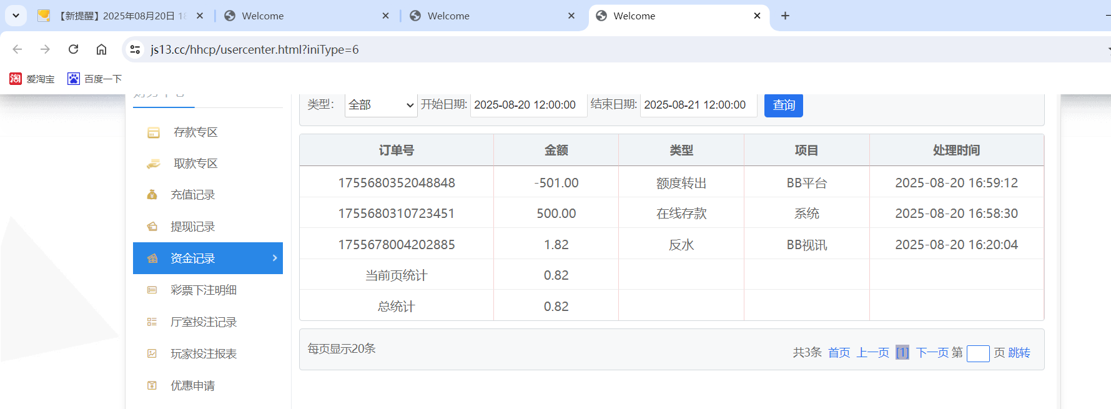This screenshot has width=1111, height=409.
Task: Click the 玩家投注报表 chart icon
Action: pos(152,353)
